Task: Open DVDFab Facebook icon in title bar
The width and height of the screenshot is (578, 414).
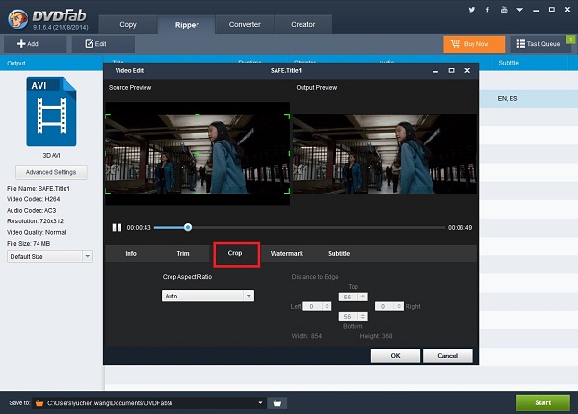Action: (487, 10)
